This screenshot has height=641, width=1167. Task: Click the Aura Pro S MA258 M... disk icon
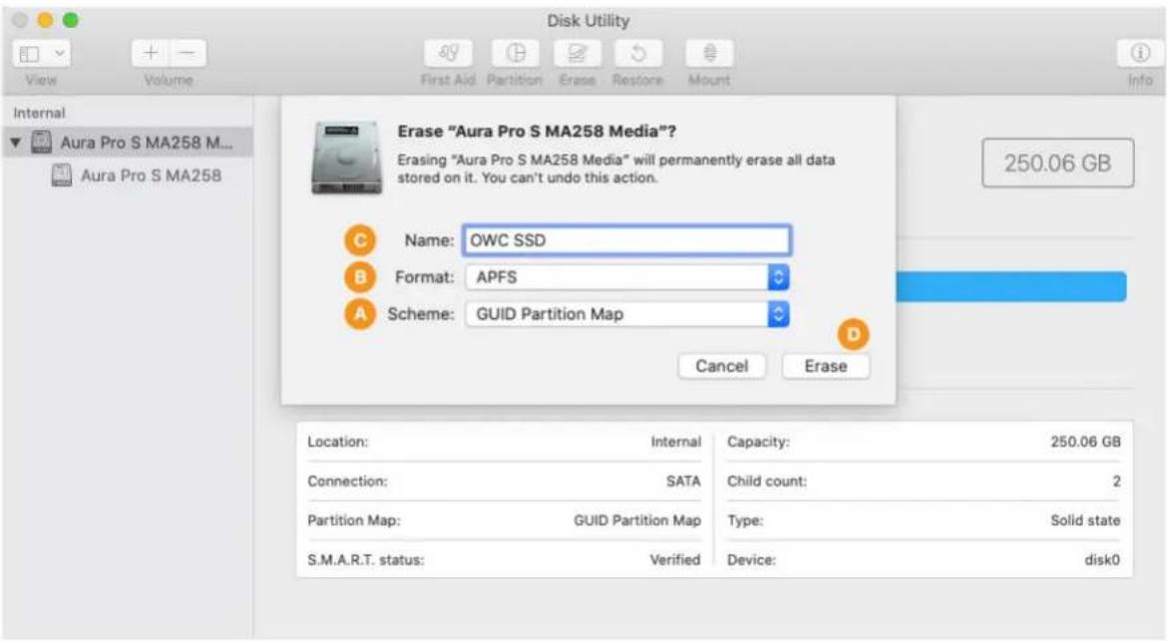tap(42, 142)
